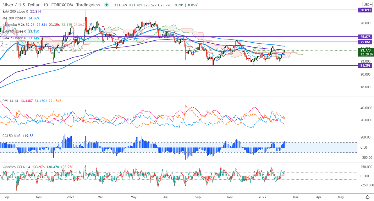Click the Woodies CCI value 130.470
Image resolution: width=374 pixels, height=201 pixels.
click(53, 167)
